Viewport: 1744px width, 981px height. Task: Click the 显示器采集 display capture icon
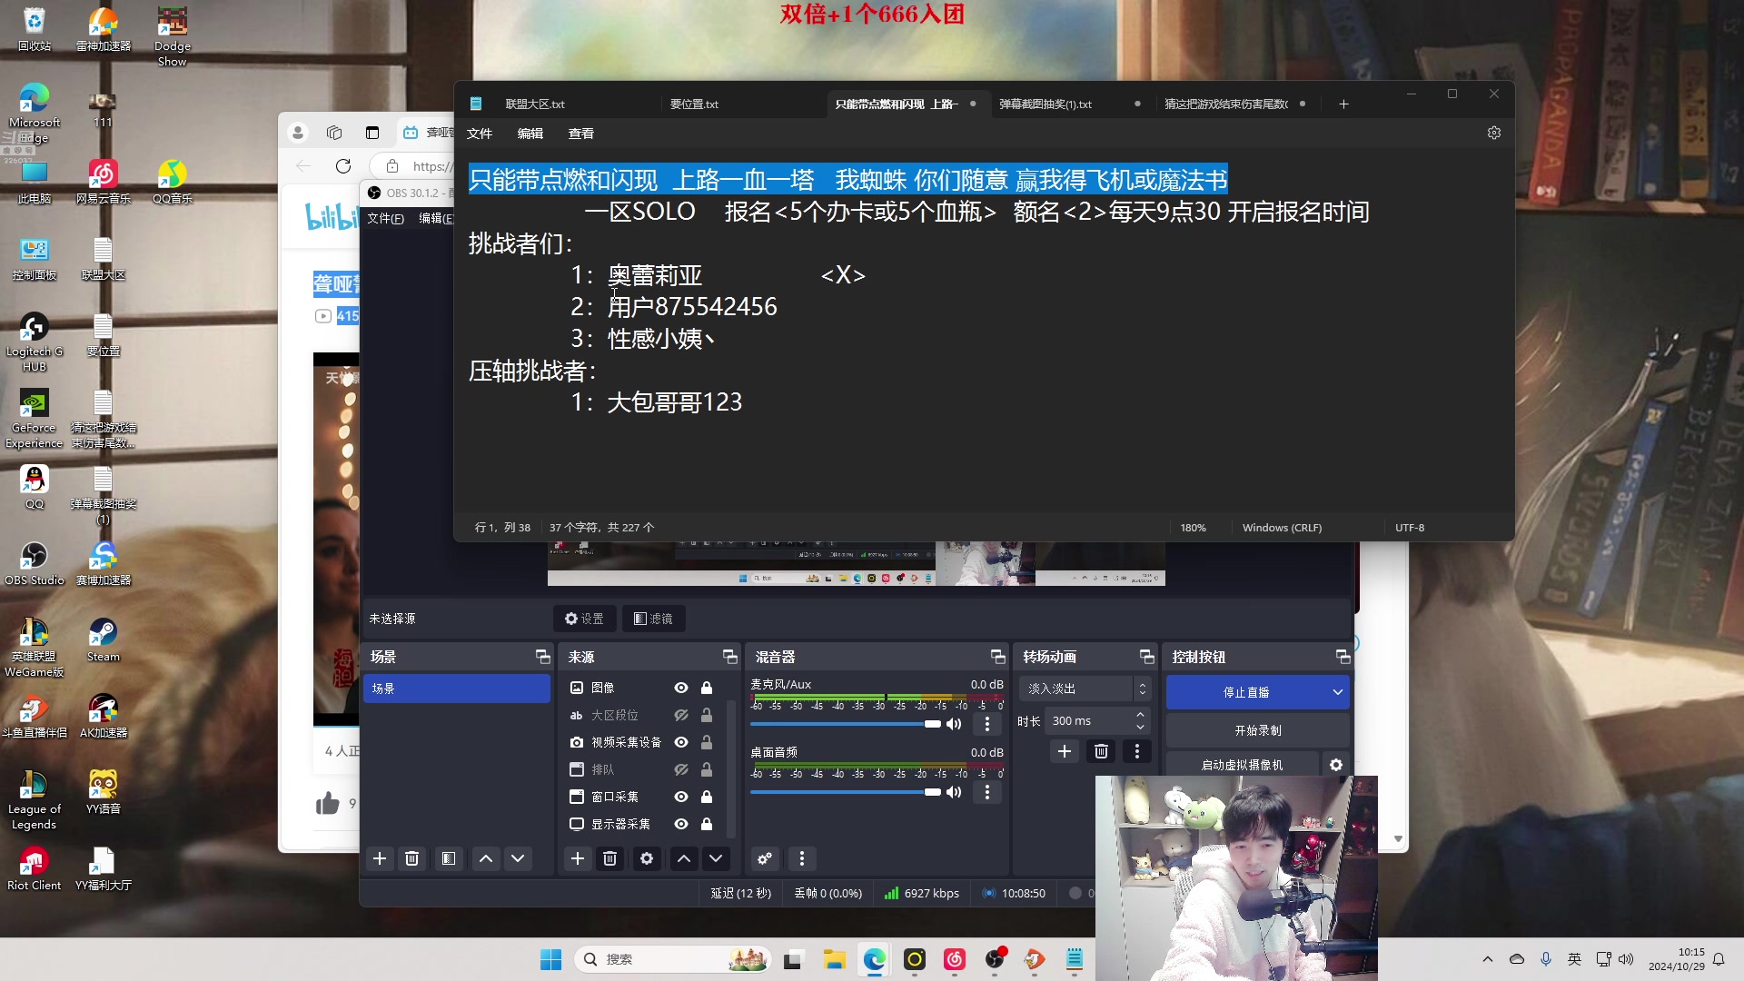pyautogui.click(x=576, y=824)
